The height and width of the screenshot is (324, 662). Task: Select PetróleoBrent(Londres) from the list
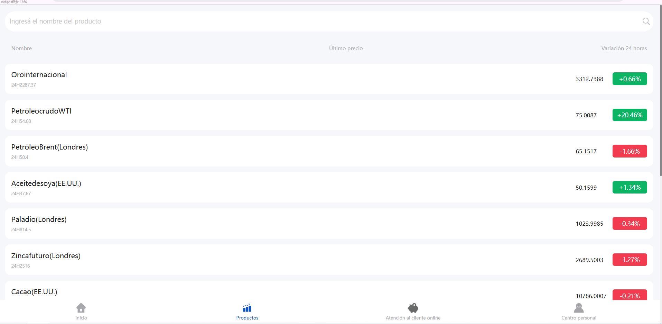tap(49, 147)
